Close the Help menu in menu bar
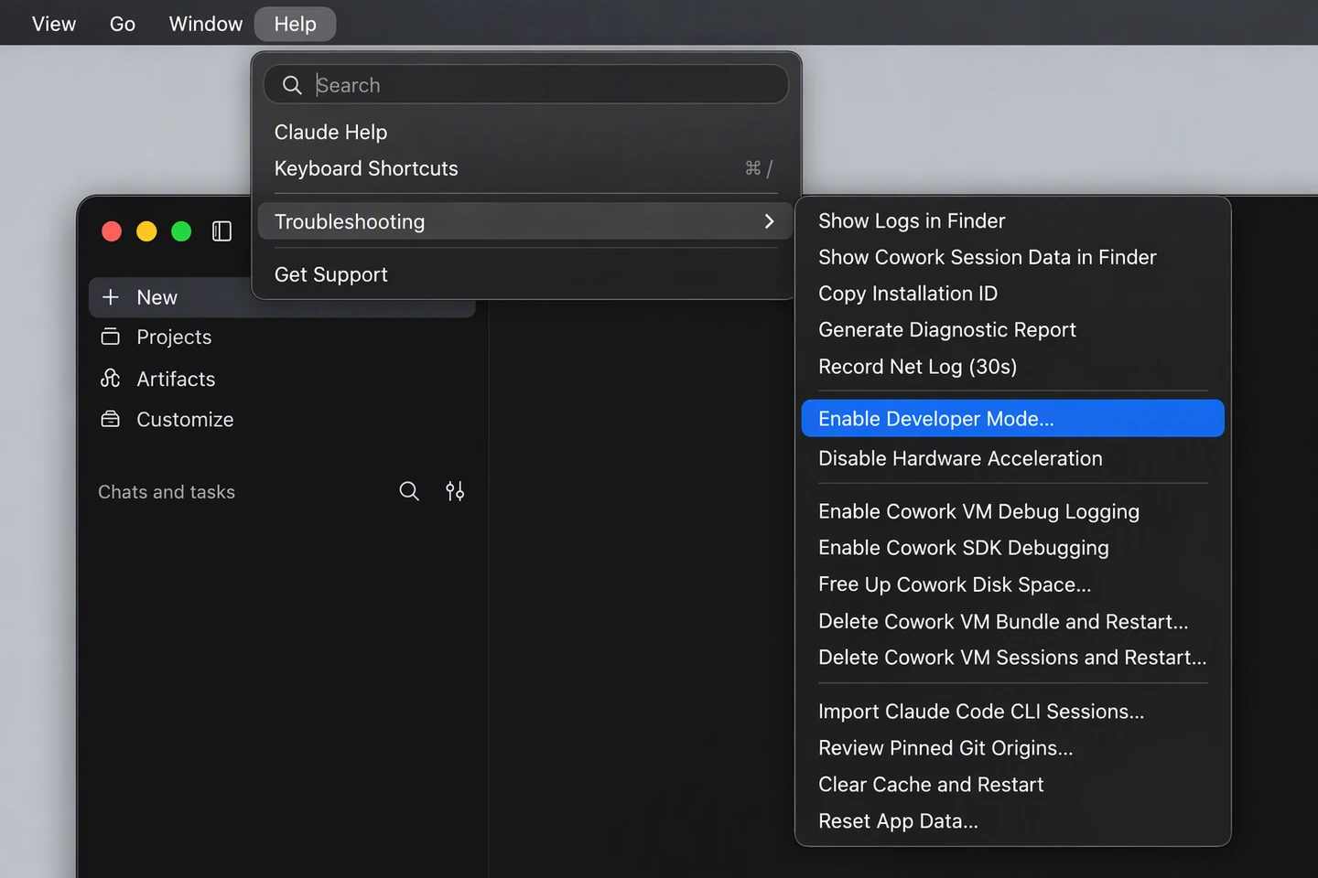Screen dimensions: 1318x878 pyautogui.click(x=295, y=24)
